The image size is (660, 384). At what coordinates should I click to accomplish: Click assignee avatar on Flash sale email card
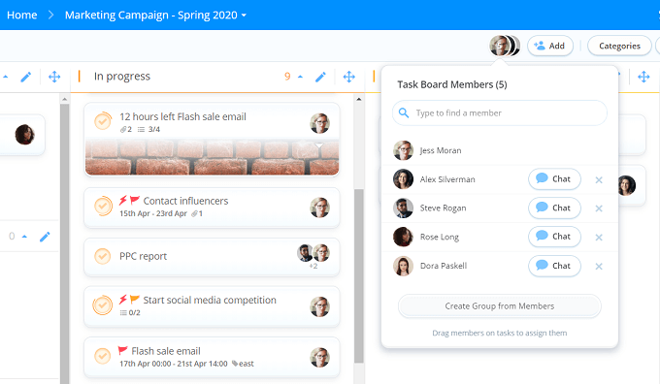point(320,357)
